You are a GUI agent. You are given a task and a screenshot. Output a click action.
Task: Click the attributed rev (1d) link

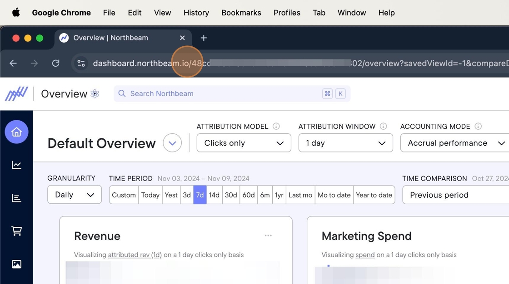coord(135,255)
